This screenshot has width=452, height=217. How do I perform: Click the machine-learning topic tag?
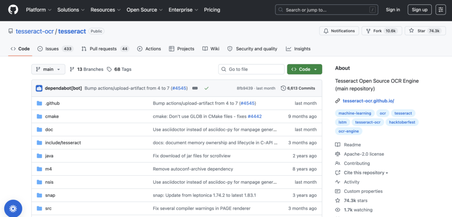pyautogui.click(x=355, y=113)
